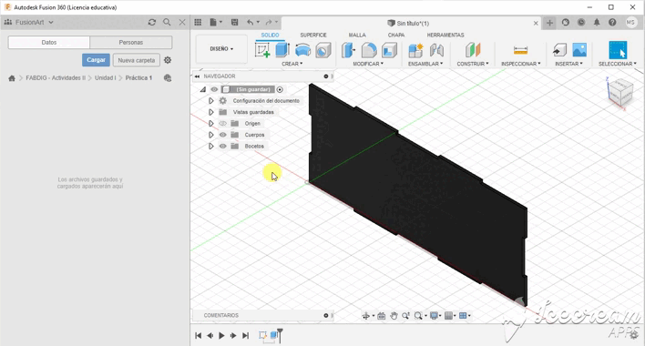645x346 pixels.
Task: Play the timeline with play button
Action: click(221, 336)
